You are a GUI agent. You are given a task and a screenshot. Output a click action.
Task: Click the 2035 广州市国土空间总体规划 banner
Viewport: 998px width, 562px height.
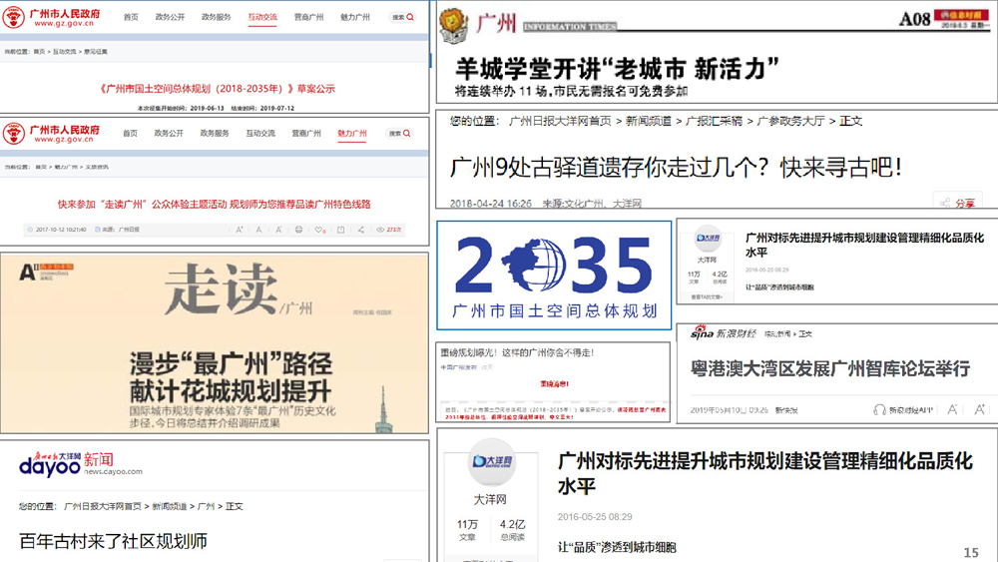(x=554, y=276)
